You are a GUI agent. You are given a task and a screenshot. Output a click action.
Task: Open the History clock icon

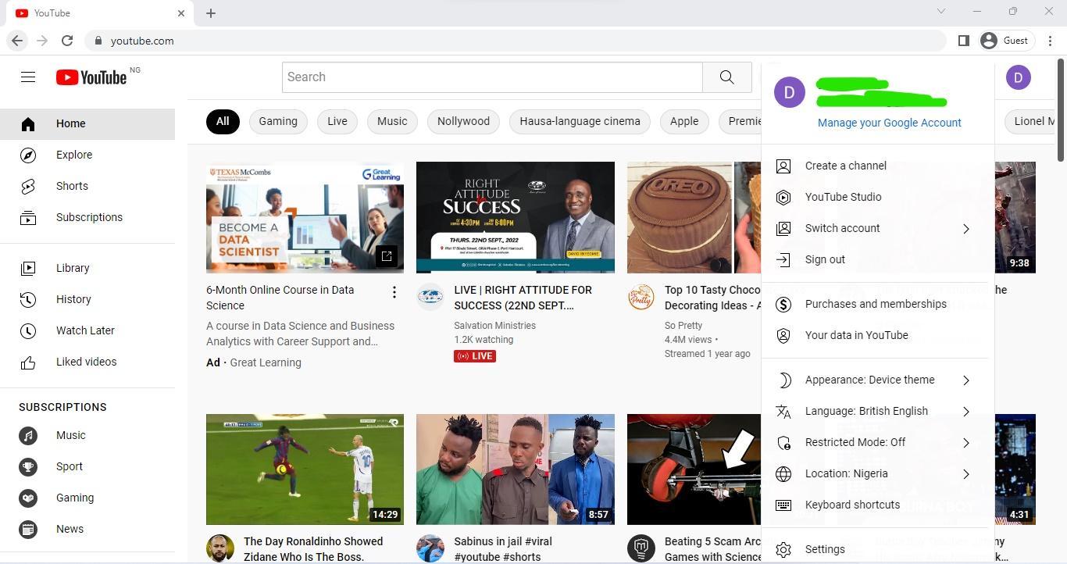pos(28,299)
